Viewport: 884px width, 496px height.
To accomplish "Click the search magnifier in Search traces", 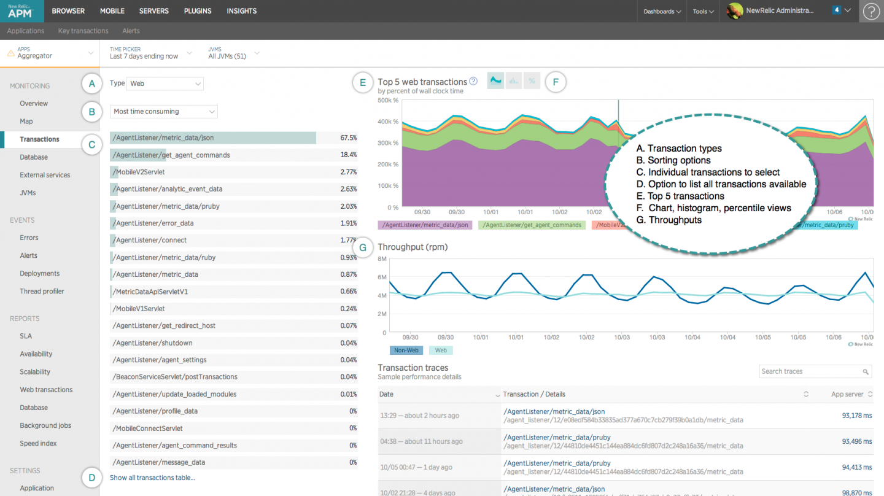I will pos(866,371).
